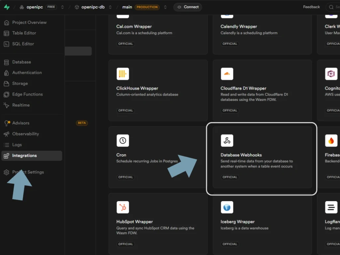Image resolution: width=340 pixels, height=255 pixels.
Task: Open the ClickHouse Wrapper card title
Action: pos(137,88)
